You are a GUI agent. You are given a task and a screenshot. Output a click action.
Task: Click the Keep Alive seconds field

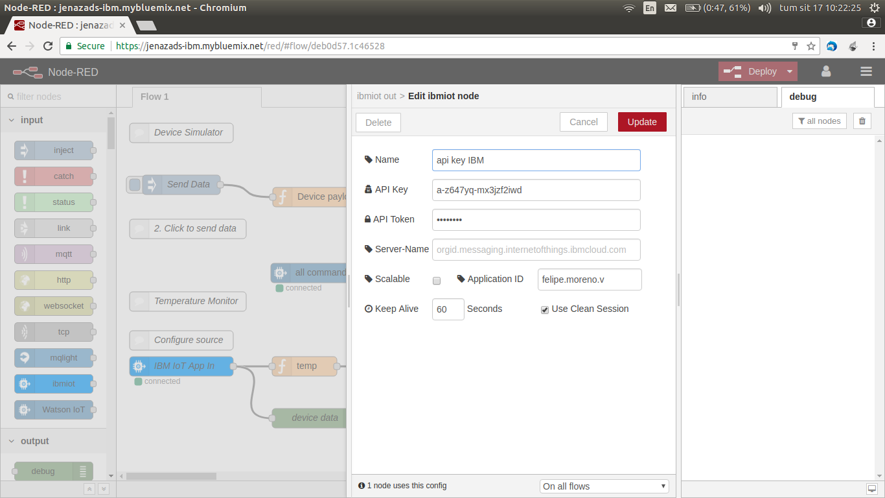448,309
